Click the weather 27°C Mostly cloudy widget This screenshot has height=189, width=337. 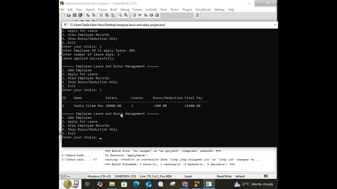(254, 184)
